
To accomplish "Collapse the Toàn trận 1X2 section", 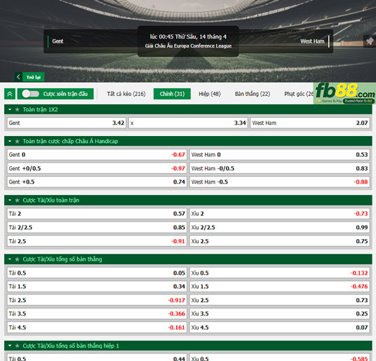I will pos(10,109).
